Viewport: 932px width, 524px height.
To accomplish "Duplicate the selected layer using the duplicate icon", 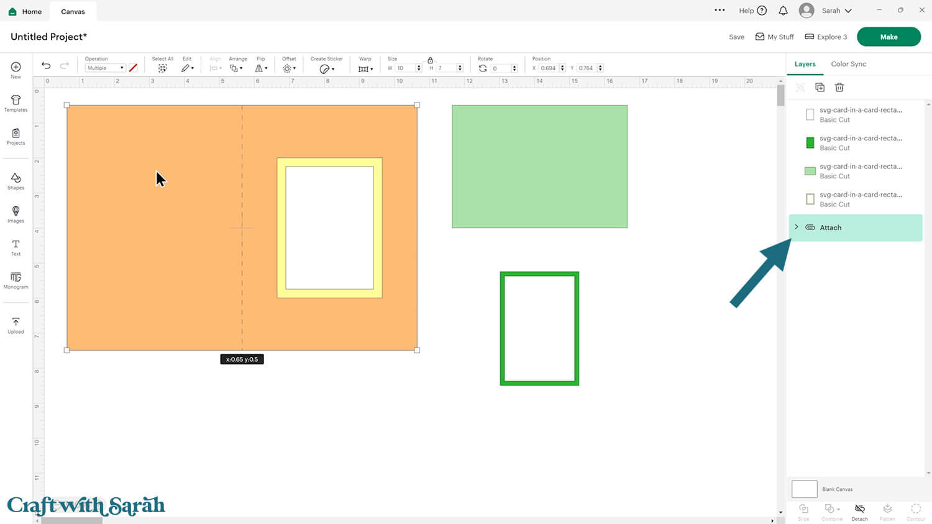I will [x=820, y=88].
